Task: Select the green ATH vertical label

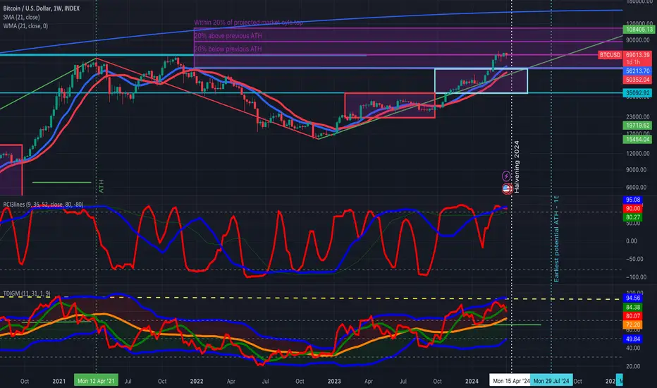Action: [x=101, y=186]
